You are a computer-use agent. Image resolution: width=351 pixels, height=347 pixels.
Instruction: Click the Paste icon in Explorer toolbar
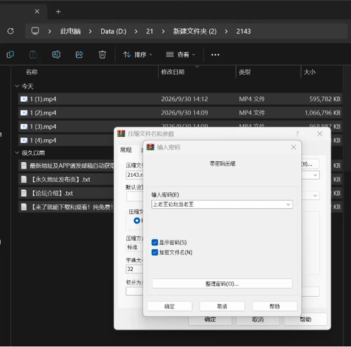point(33,54)
